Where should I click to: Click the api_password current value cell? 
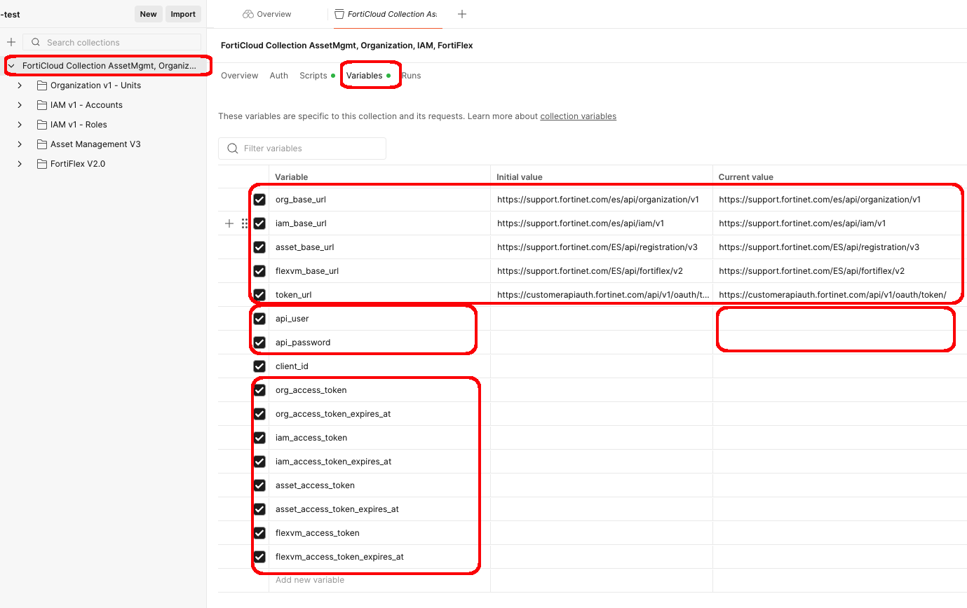click(x=839, y=343)
